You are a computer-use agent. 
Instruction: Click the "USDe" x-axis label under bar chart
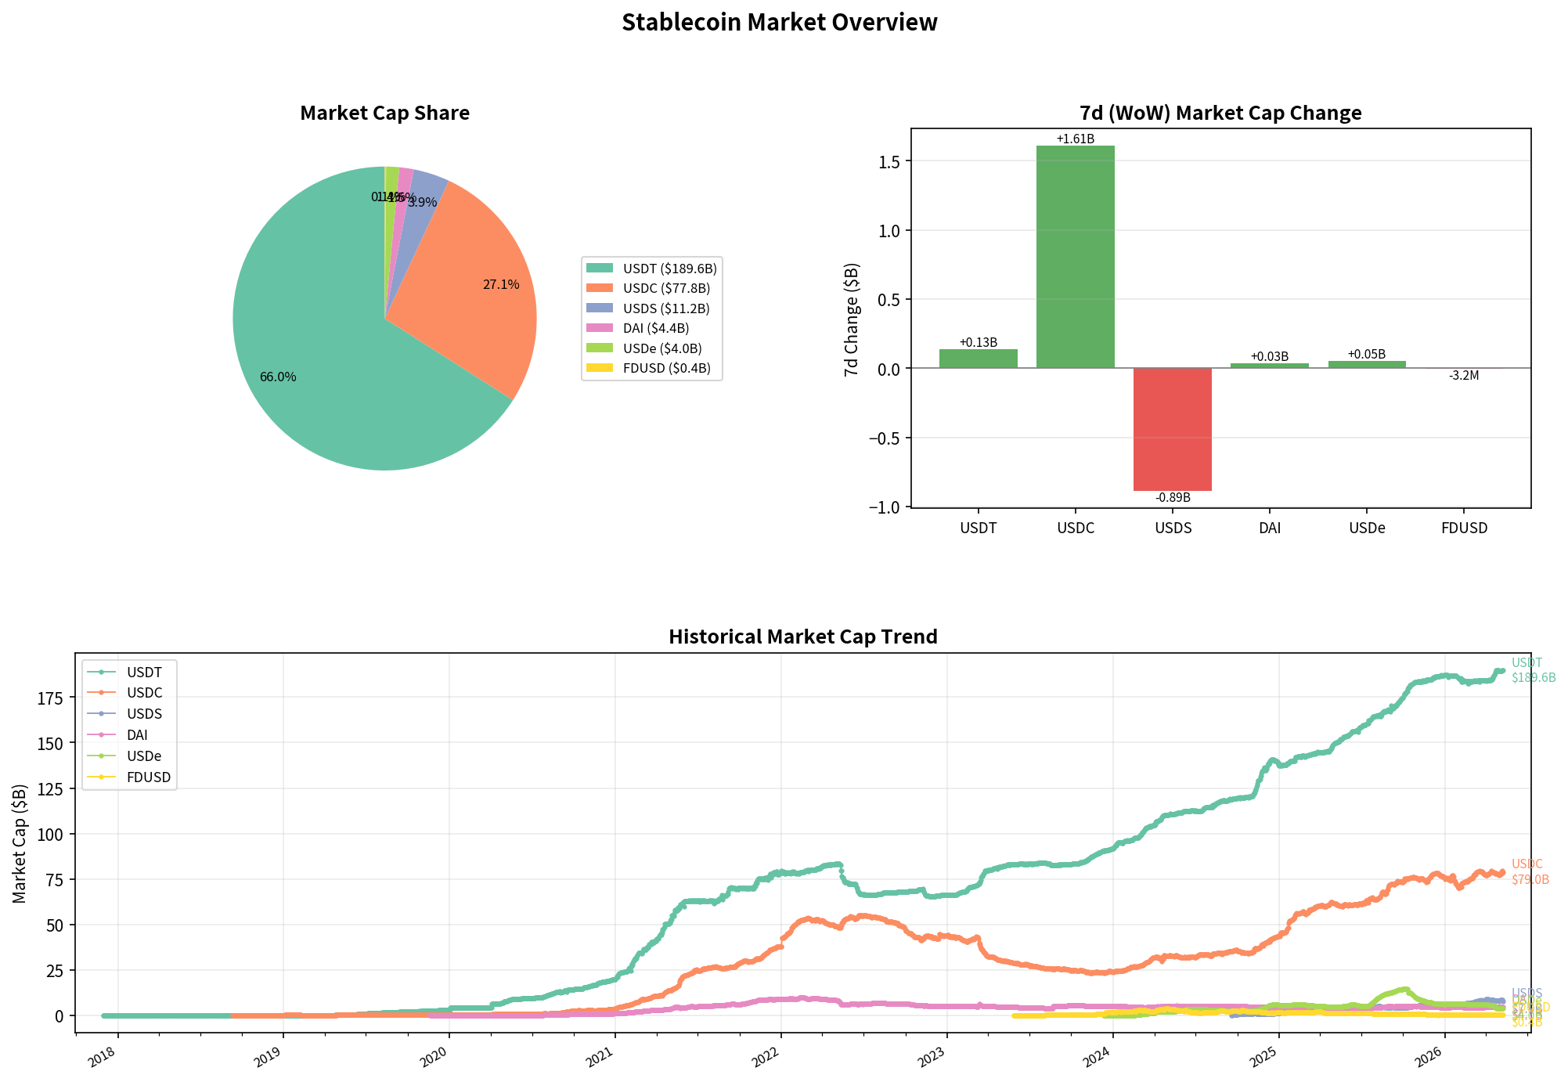point(1367,528)
